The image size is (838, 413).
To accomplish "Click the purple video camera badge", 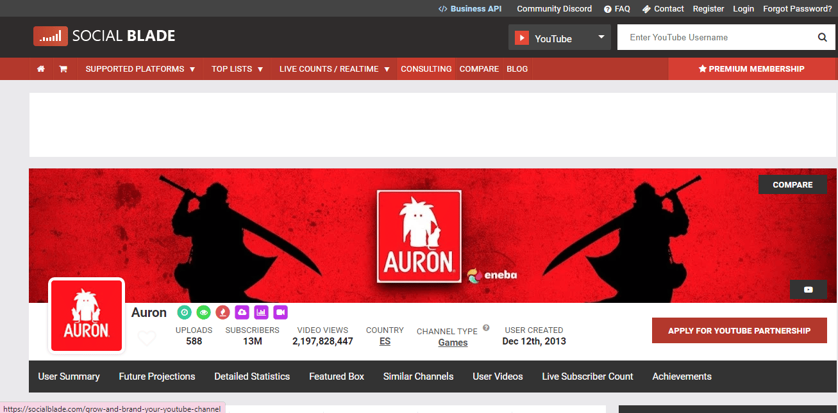I will (x=280, y=312).
